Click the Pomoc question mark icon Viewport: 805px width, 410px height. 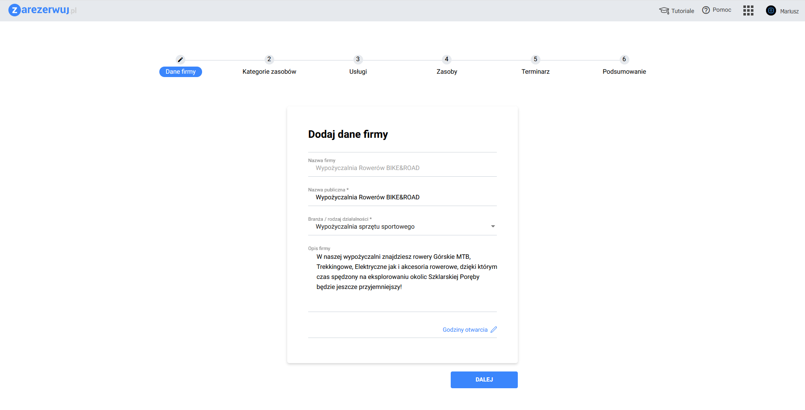(x=706, y=10)
